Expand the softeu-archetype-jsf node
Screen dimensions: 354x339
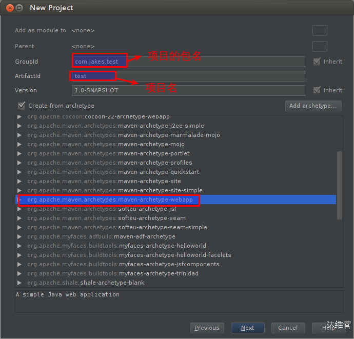[19, 209]
